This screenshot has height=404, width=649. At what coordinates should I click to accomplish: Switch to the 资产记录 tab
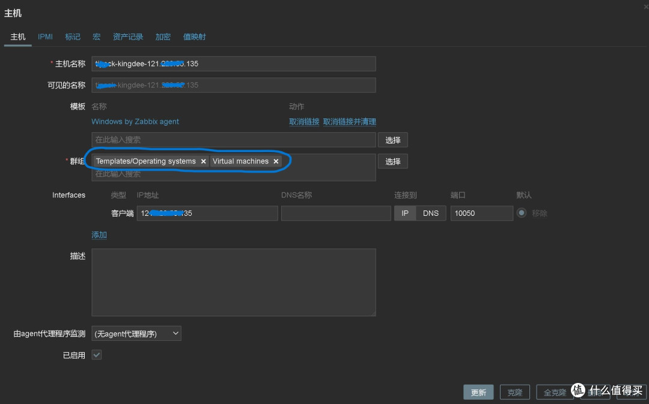tap(128, 37)
